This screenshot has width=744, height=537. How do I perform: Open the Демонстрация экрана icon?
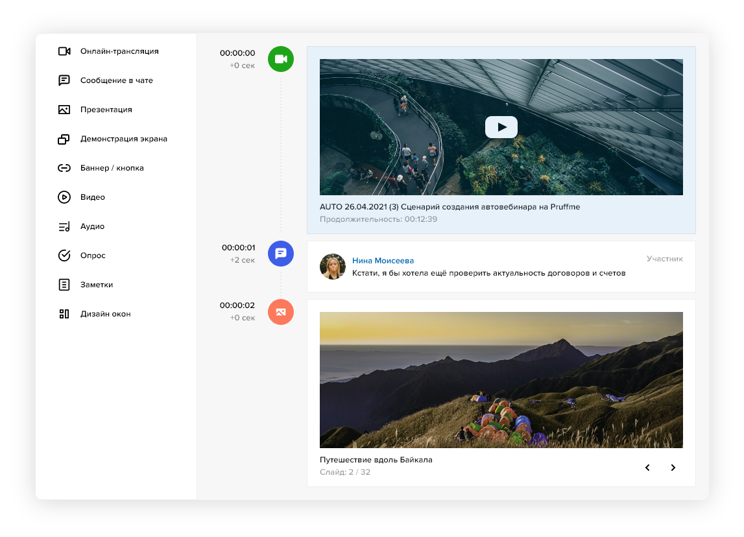tap(64, 139)
